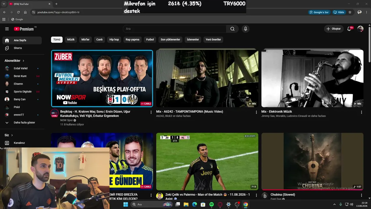The image size is (371, 209).
Task: Expand the Abonelikler section
Action: (x=14, y=61)
